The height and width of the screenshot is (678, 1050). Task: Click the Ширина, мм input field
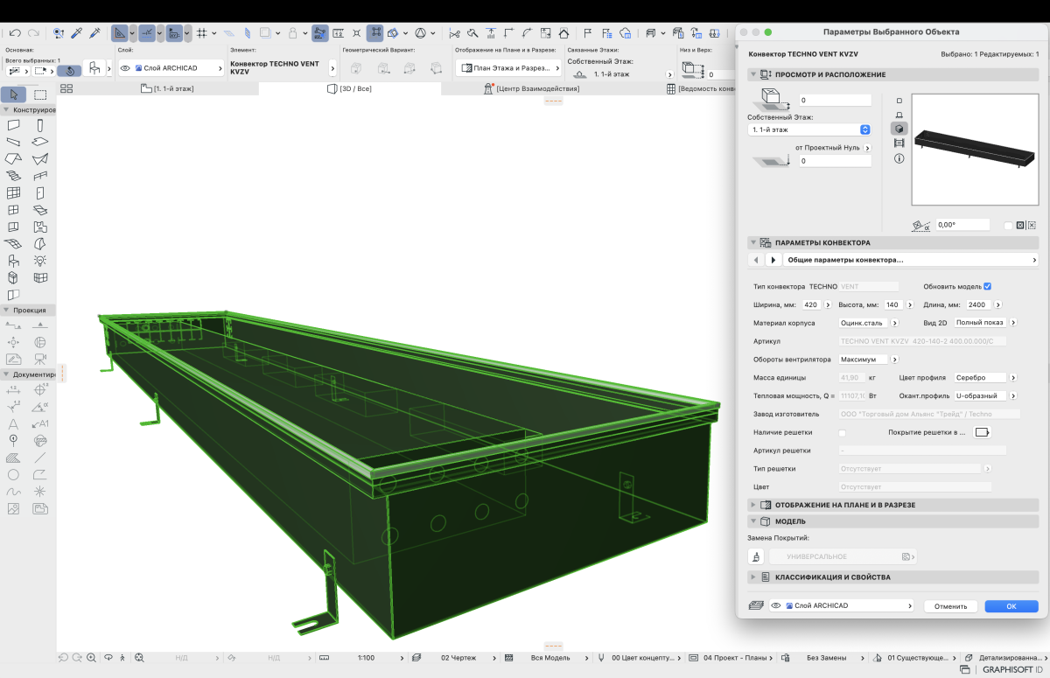coord(810,304)
